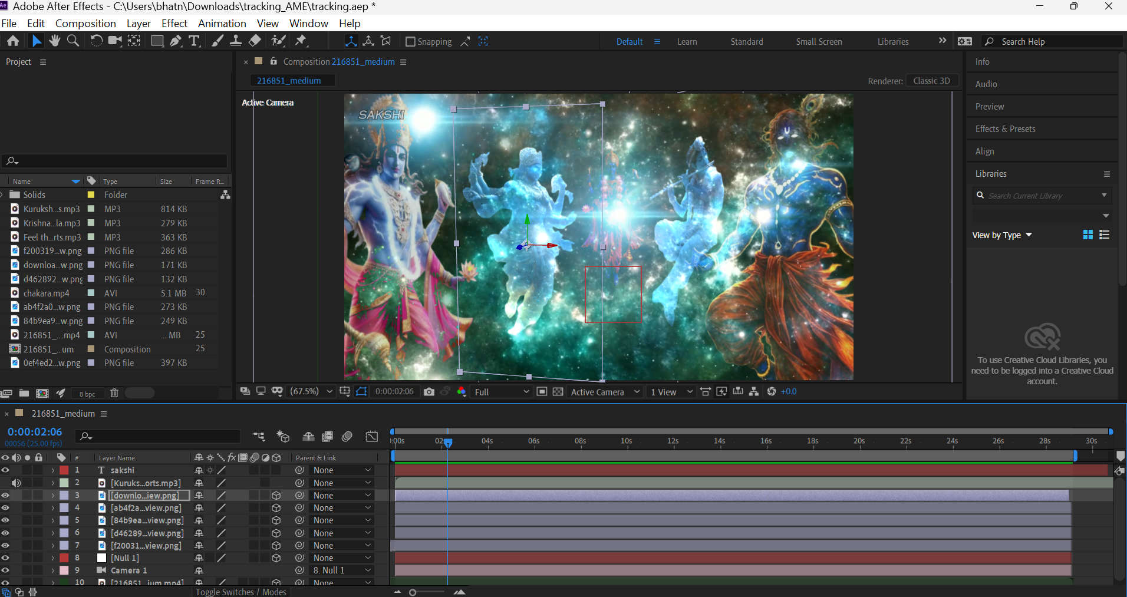
Task: Switch to the Learn workspace
Action: 687,42
